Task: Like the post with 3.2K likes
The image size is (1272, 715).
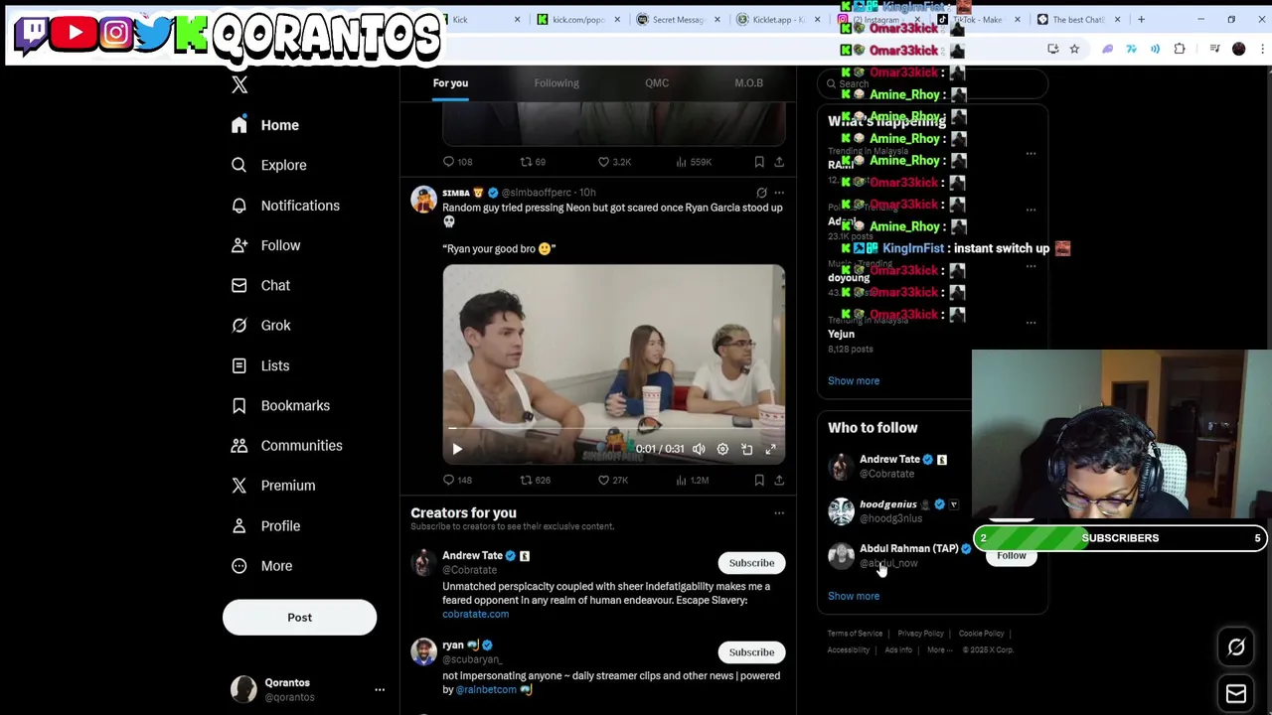Action: pos(613,162)
